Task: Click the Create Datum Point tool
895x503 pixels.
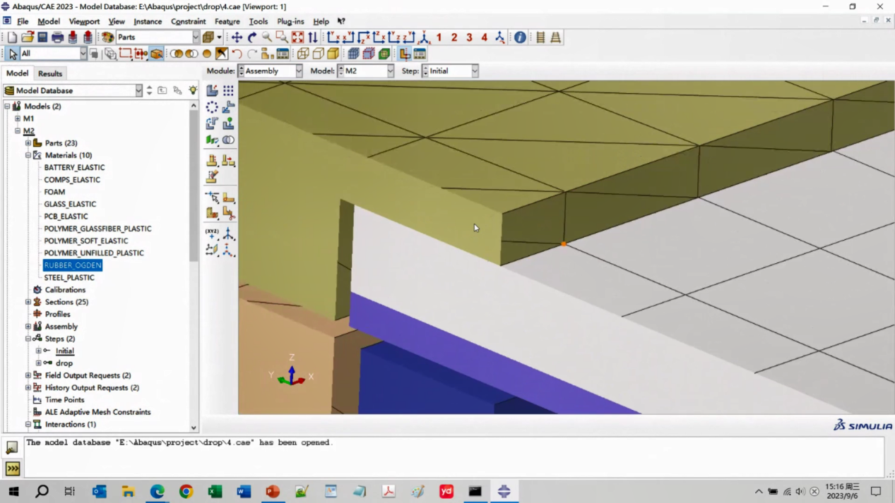Action: 212,234
